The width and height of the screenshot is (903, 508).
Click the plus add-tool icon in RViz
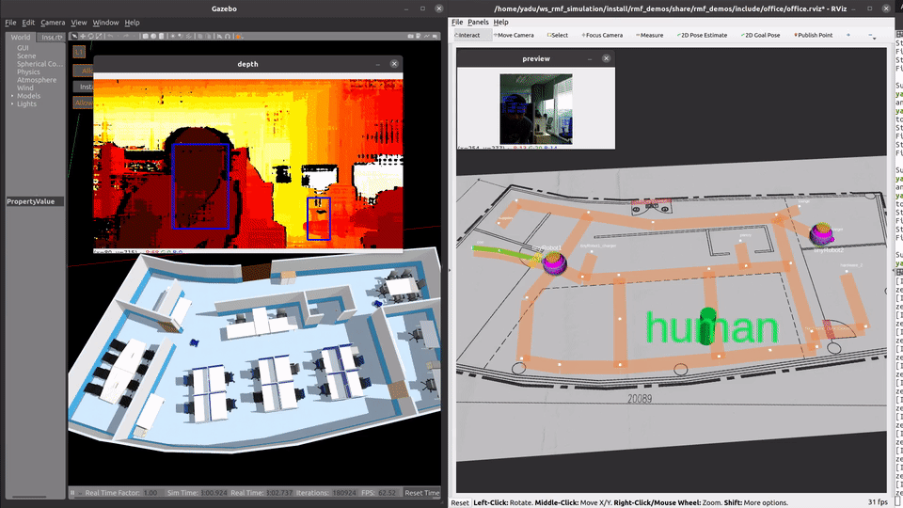(848, 35)
